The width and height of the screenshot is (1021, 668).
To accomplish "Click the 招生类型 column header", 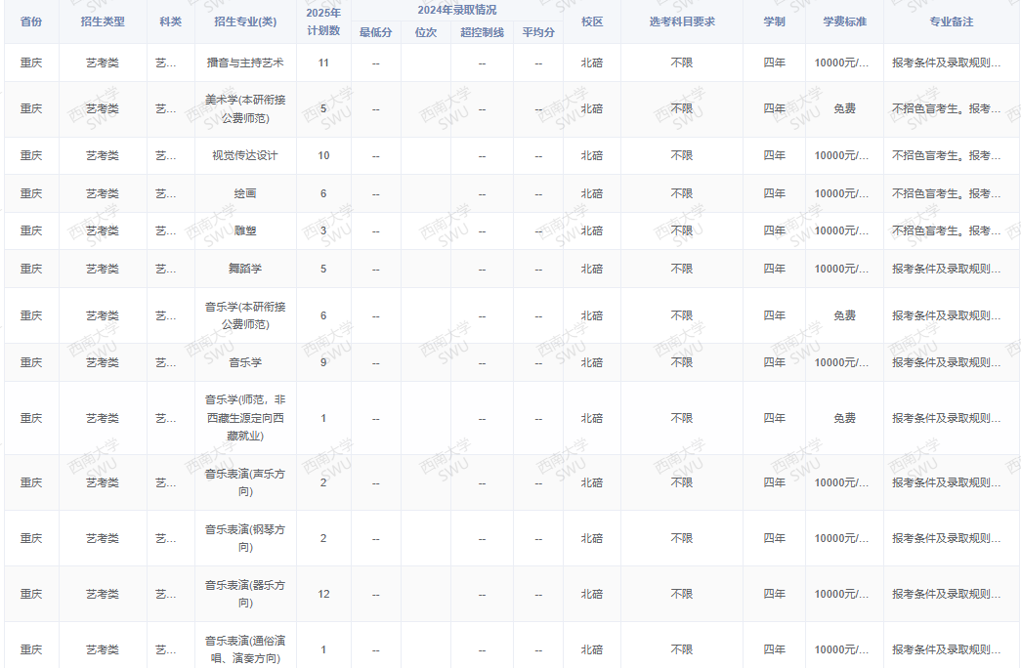I will pyautogui.click(x=103, y=21).
